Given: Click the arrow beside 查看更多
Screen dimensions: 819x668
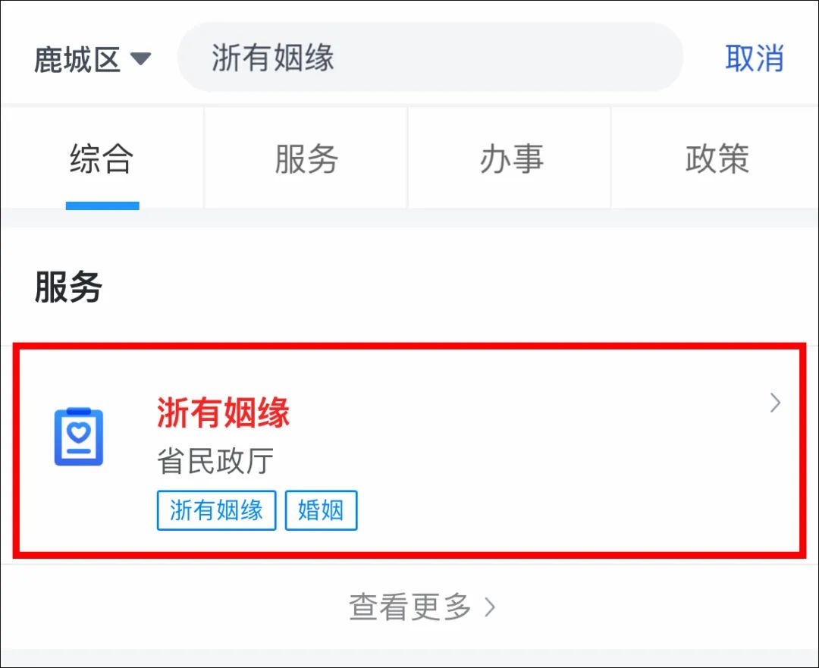Looking at the screenshot, I should 490,607.
